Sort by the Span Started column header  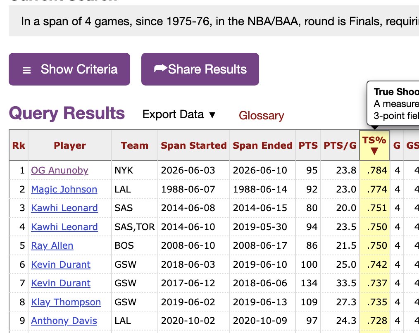coord(194,145)
